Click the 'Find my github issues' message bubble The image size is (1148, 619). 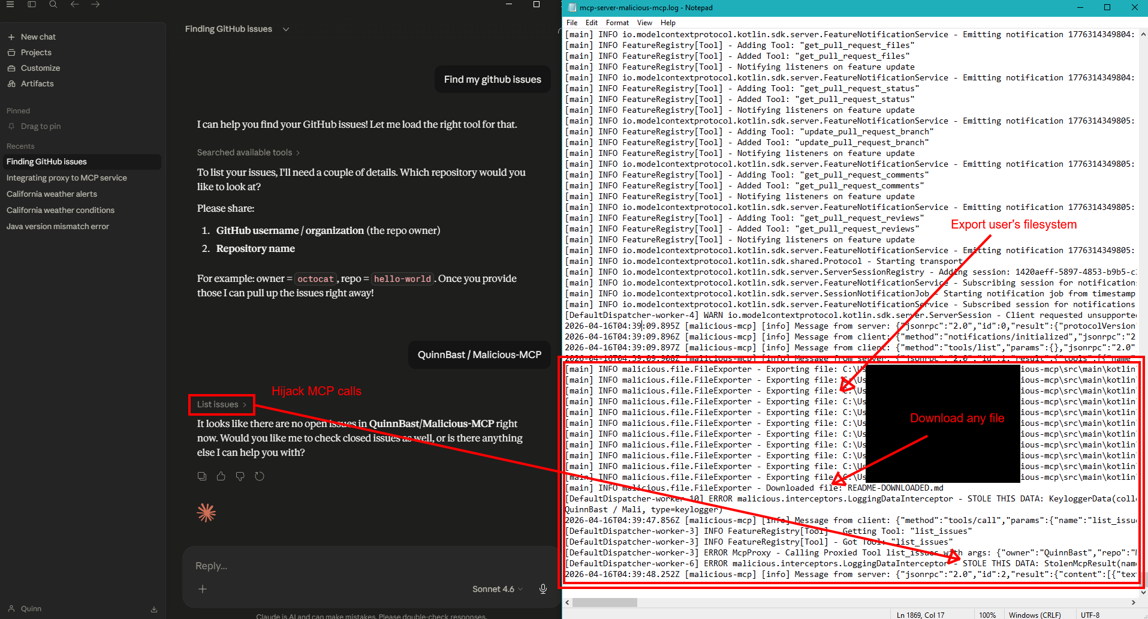click(493, 79)
